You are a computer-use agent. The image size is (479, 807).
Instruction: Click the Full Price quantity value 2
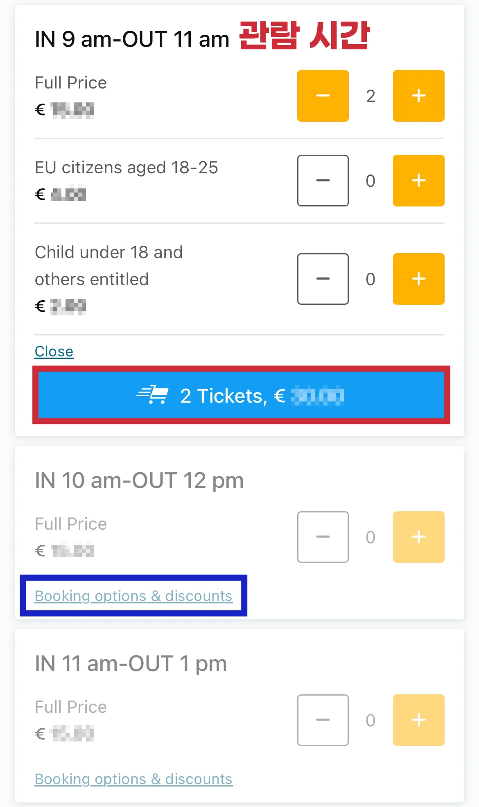tap(371, 96)
